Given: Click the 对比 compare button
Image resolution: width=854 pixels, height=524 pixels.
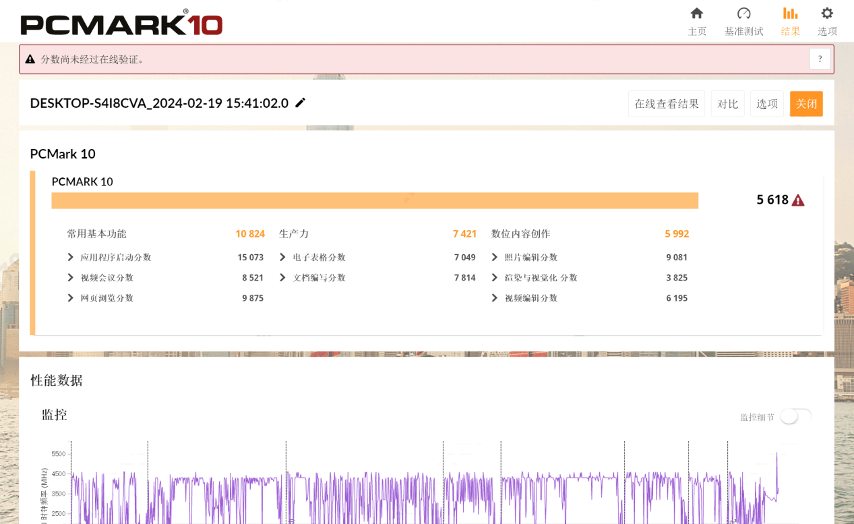Looking at the screenshot, I should tap(728, 104).
